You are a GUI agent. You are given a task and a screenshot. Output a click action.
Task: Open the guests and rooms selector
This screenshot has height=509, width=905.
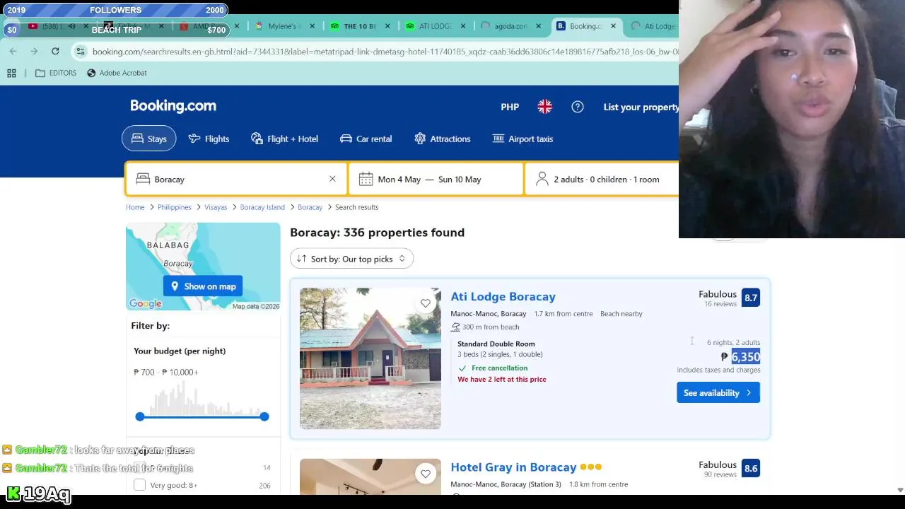click(x=601, y=180)
